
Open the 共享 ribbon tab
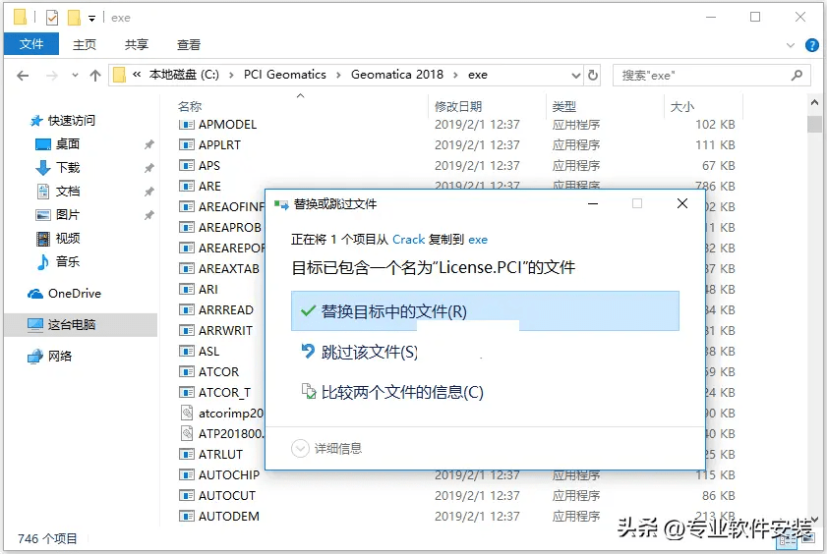pyautogui.click(x=136, y=45)
